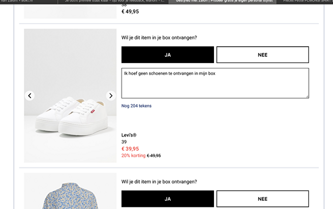Click the 'Nog 204 tekens' counter text

point(137,106)
